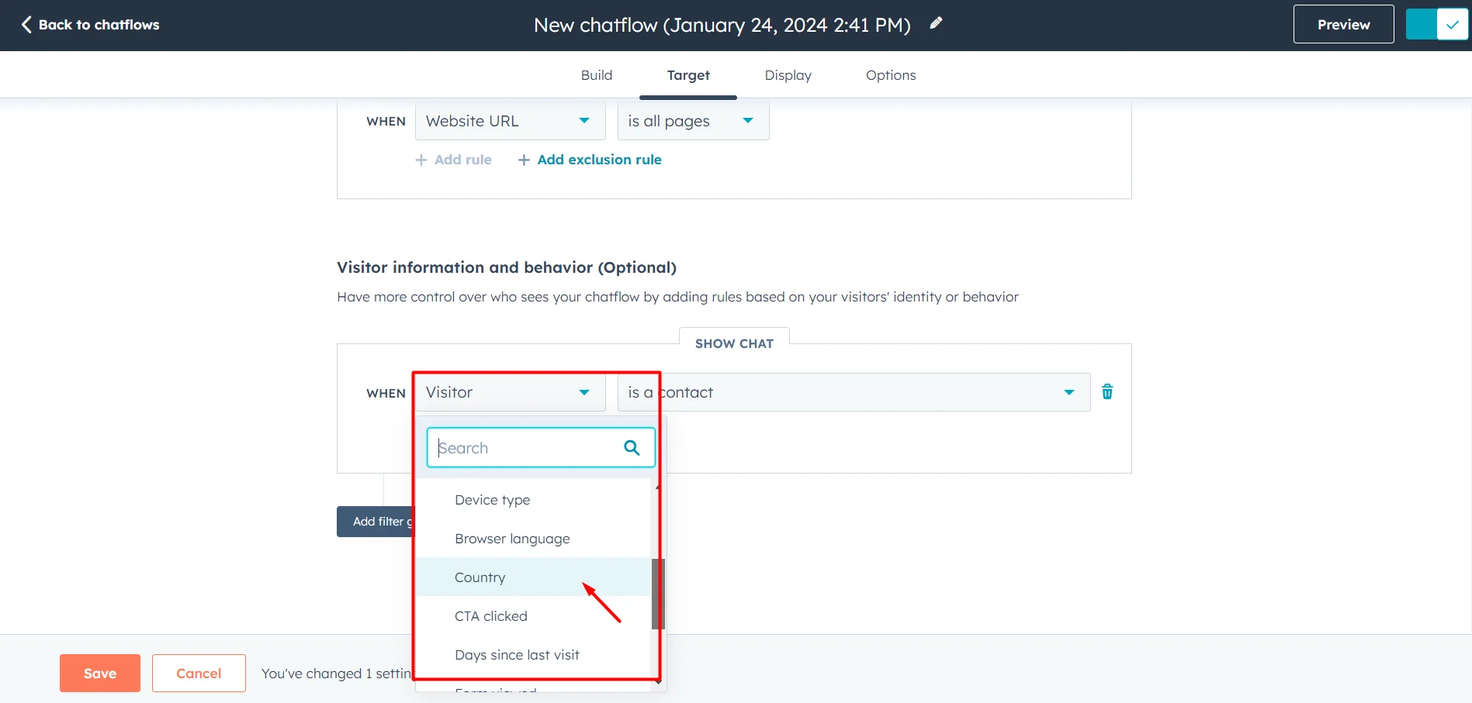The width and height of the screenshot is (1472, 703).
Task: Go to the Options tab
Action: tap(890, 75)
